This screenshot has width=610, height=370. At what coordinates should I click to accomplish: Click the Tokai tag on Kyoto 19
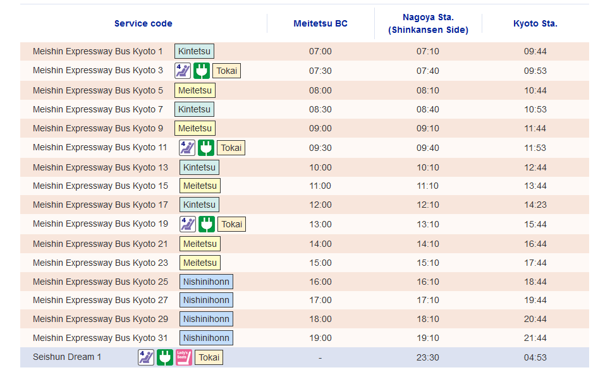coord(232,224)
